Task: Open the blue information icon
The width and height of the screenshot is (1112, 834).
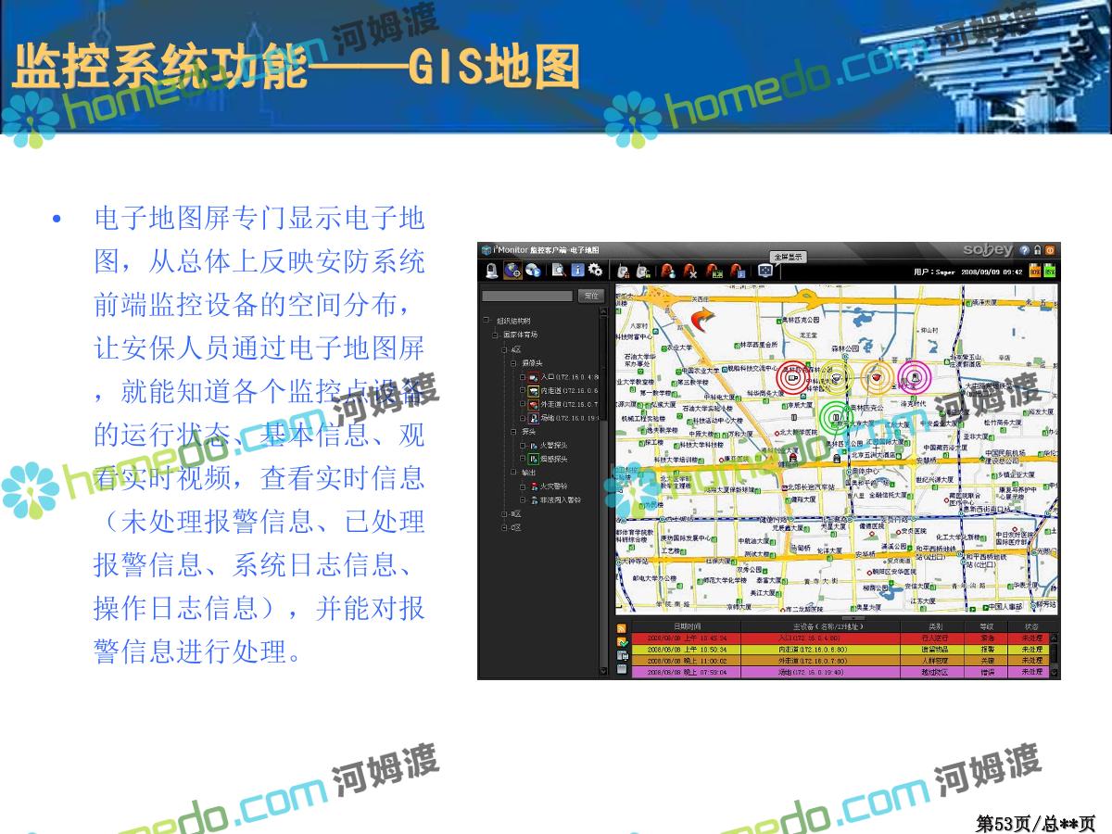Action: click(577, 271)
